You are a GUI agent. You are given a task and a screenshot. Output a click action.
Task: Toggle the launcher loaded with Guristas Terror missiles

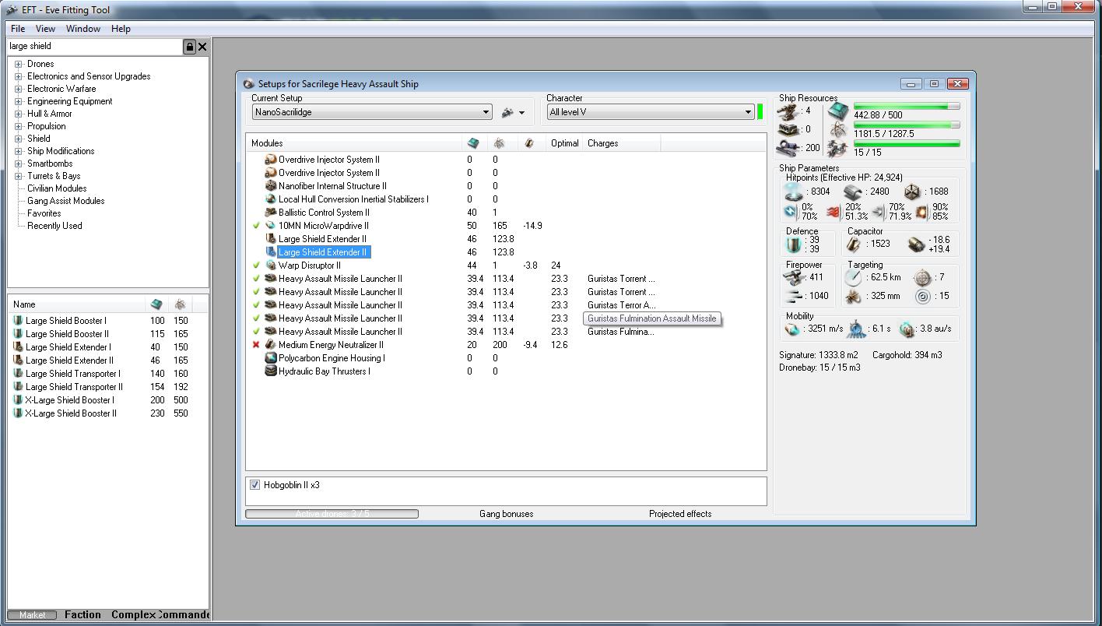[x=256, y=305]
